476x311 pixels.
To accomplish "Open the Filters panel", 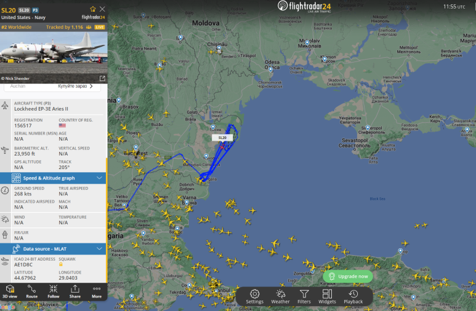I will point(304,296).
